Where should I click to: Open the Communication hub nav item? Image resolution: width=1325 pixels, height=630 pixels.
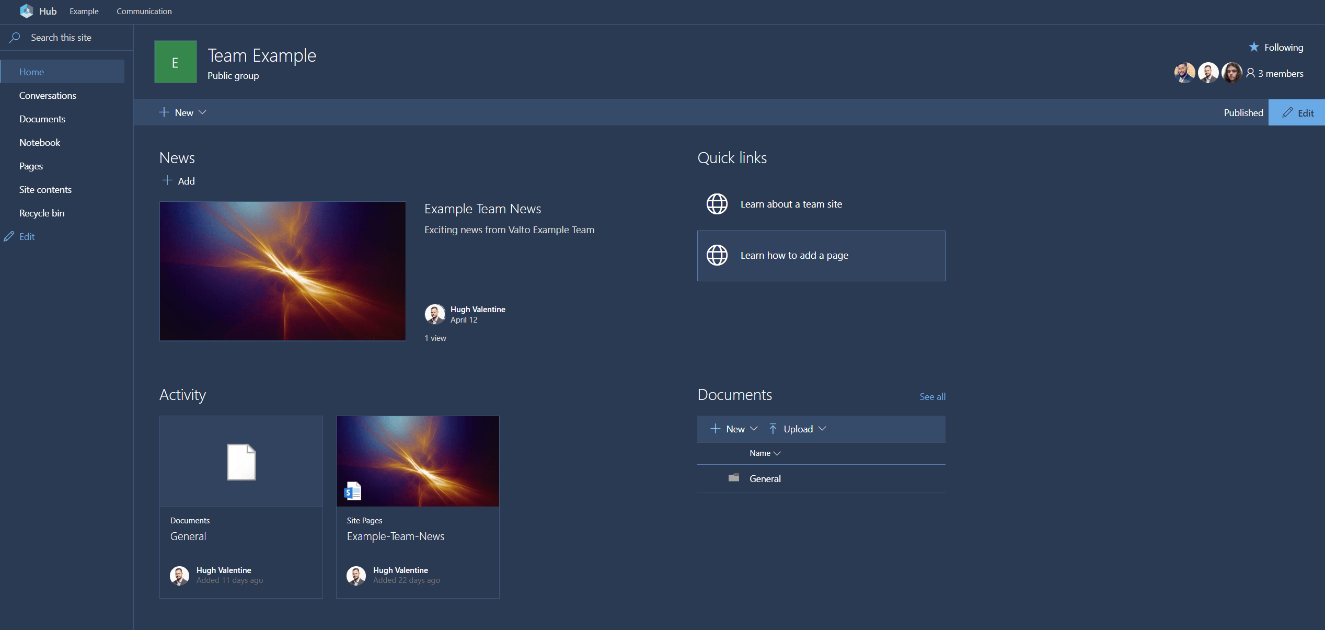[144, 11]
